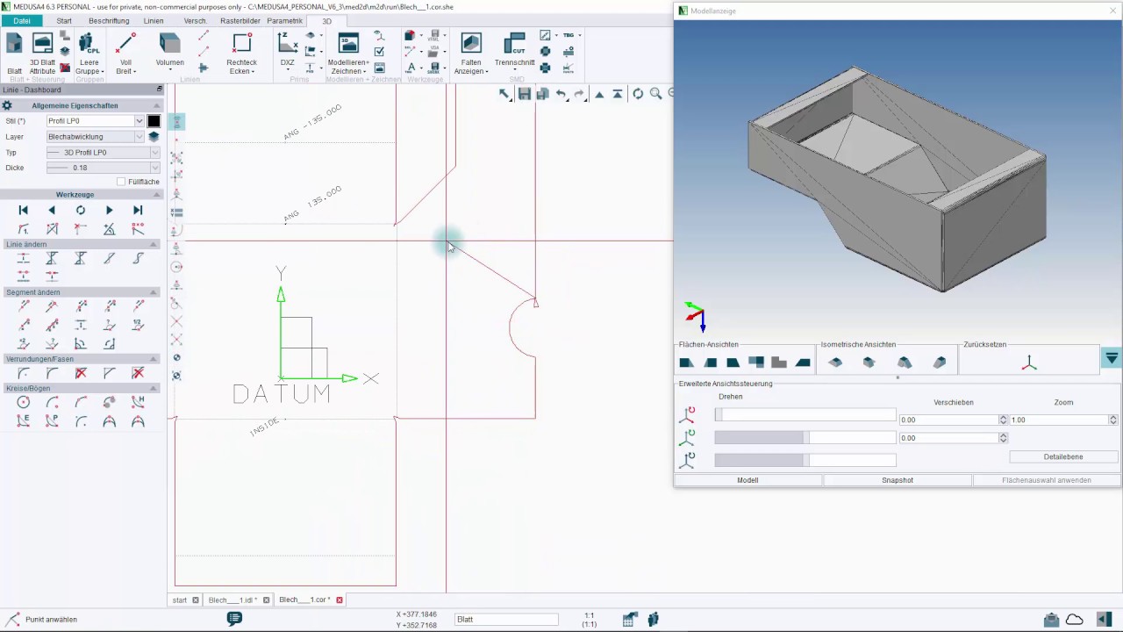Viewport: 1123px width, 632px height.
Task: Open the Typ dropdown 3D Profil LP0
Action: coord(103,153)
